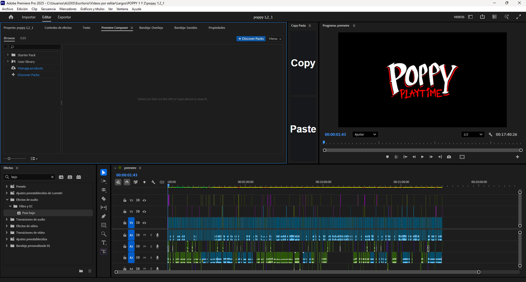This screenshot has height=282, width=526.
Task: Click Go to In point button
Action: [x=405, y=157]
